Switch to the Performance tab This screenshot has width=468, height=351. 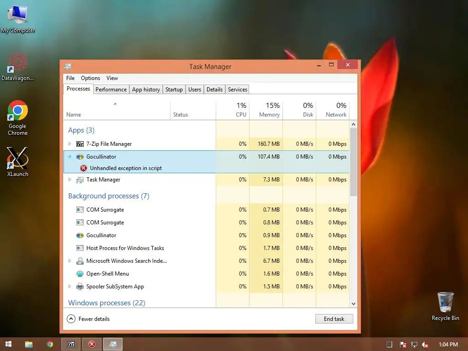(x=111, y=90)
